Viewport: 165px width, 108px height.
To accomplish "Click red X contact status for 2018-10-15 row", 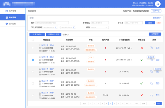I will (142, 48).
